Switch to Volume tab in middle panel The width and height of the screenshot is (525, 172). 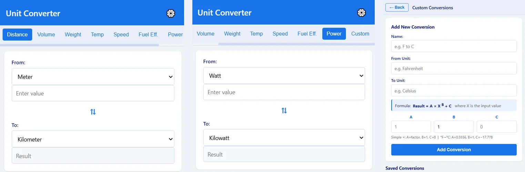coord(205,34)
